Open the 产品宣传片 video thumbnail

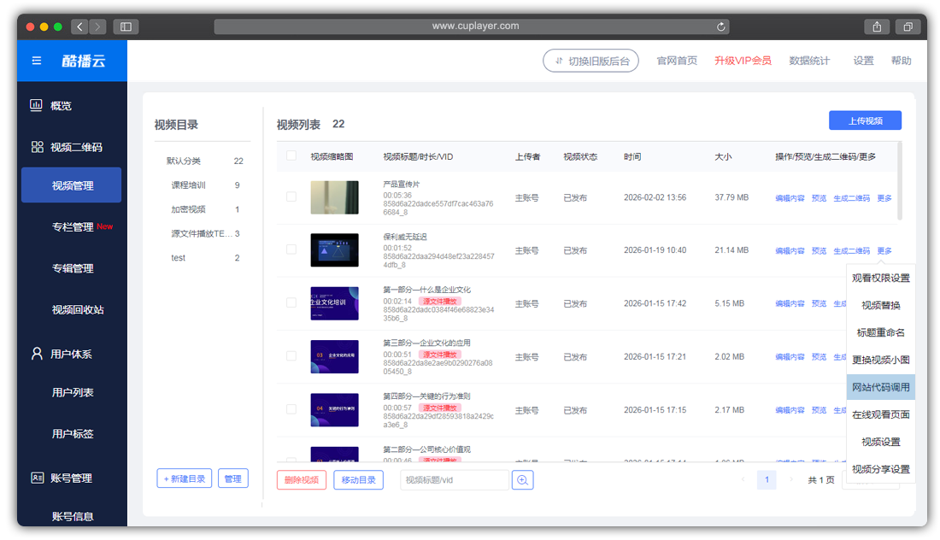click(x=334, y=197)
